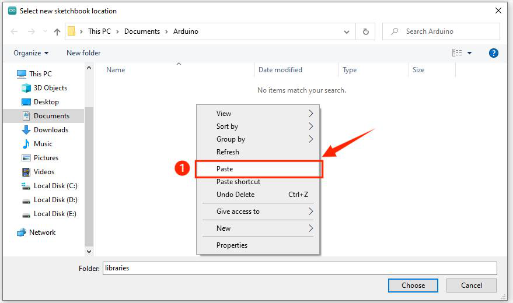Open Downloads folder in sidebar
513x303 pixels.
click(45, 130)
